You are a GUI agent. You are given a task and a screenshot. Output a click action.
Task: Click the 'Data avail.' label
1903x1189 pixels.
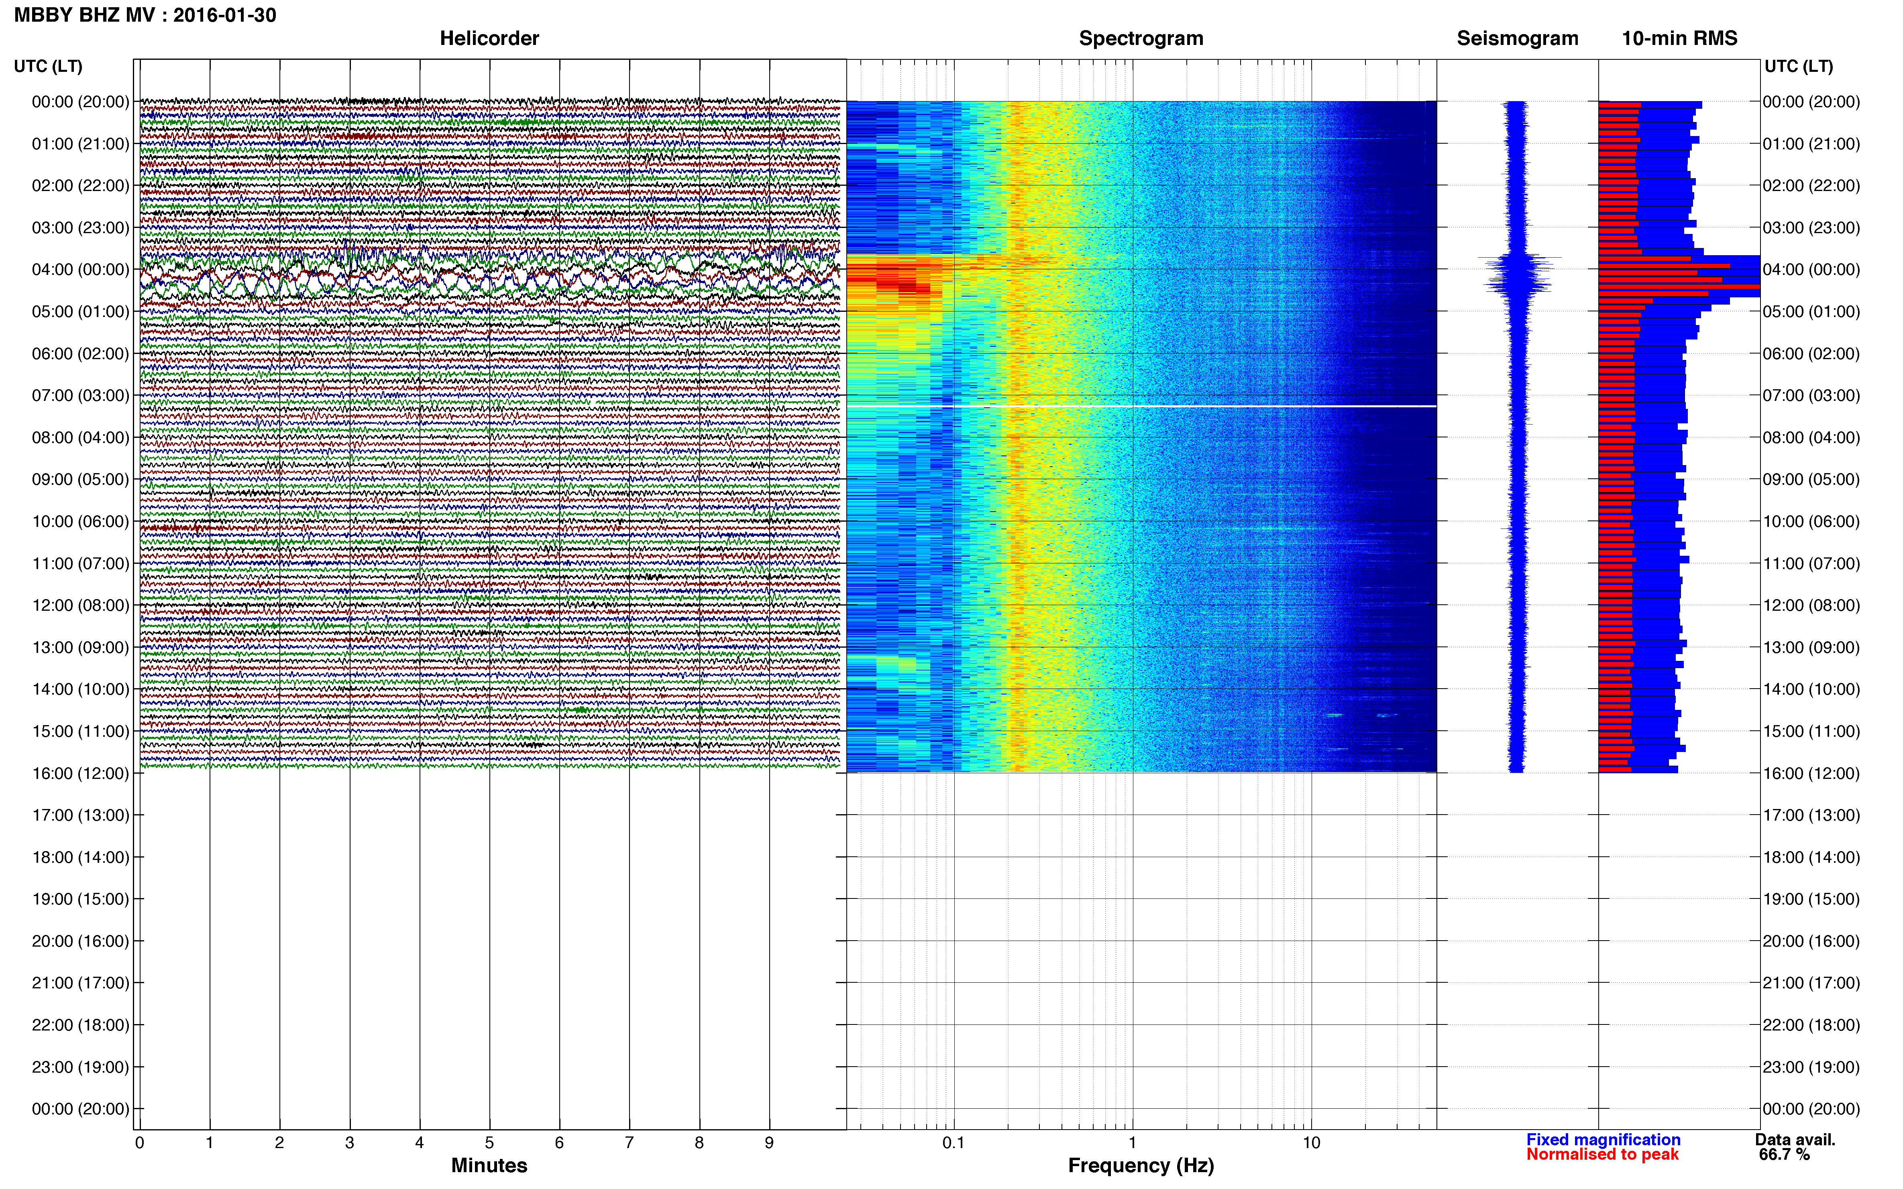1795,1140
